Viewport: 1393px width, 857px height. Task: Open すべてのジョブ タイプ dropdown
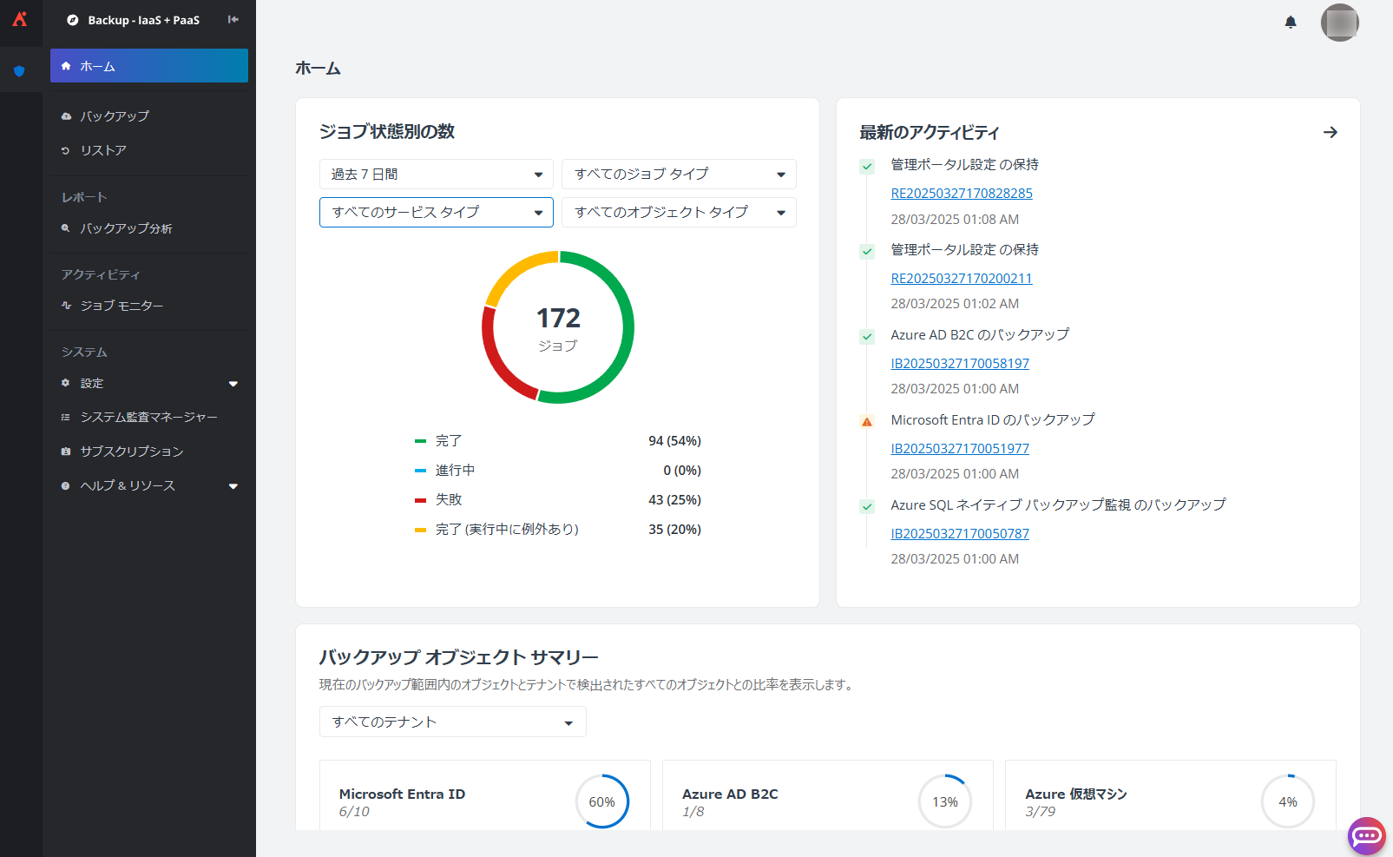pos(679,175)
